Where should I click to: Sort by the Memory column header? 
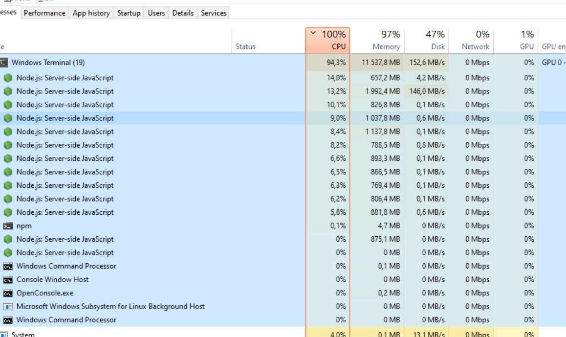(x=377, y=41)
